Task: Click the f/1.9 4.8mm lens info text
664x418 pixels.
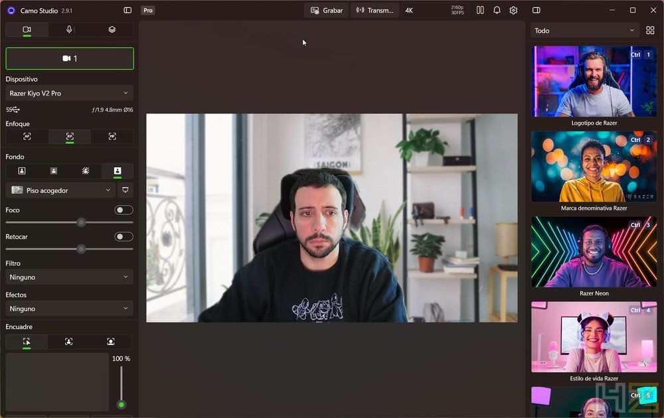Action: pos(112,109)
